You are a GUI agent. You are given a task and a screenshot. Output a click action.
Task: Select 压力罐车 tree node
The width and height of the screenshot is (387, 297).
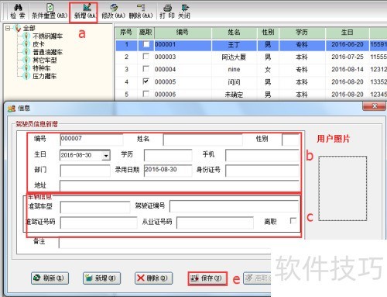45,76
